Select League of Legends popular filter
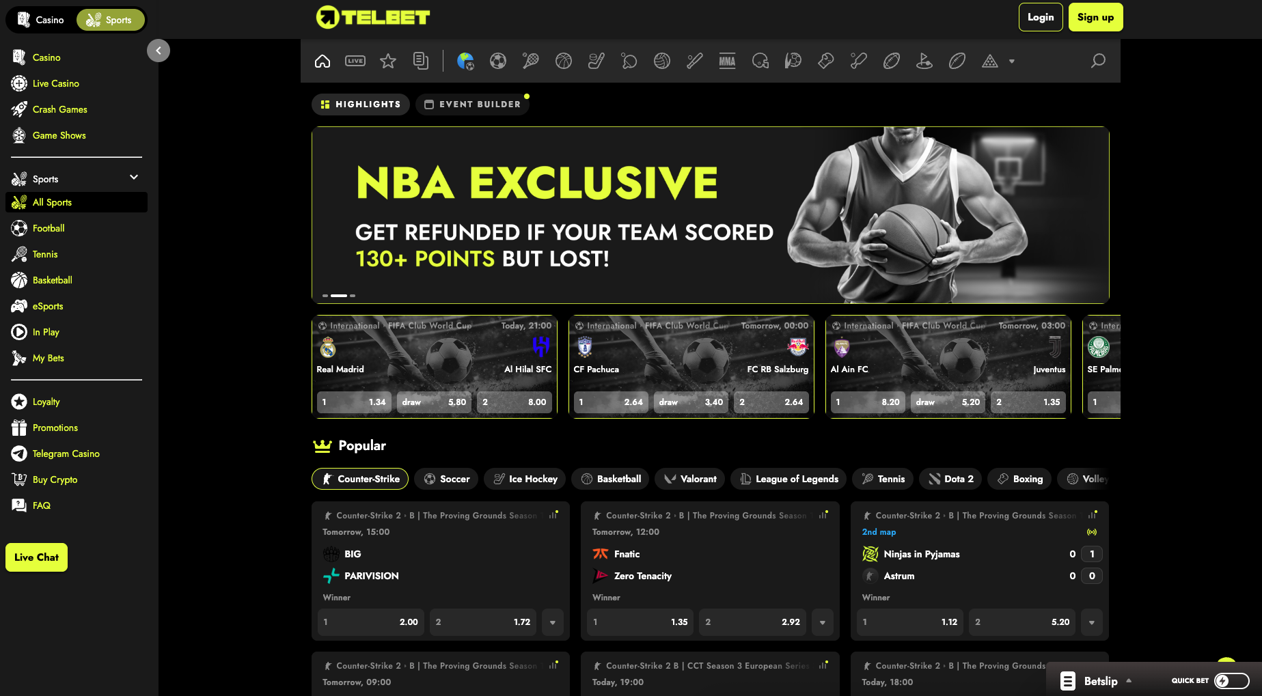 click(x=788, y=479)
